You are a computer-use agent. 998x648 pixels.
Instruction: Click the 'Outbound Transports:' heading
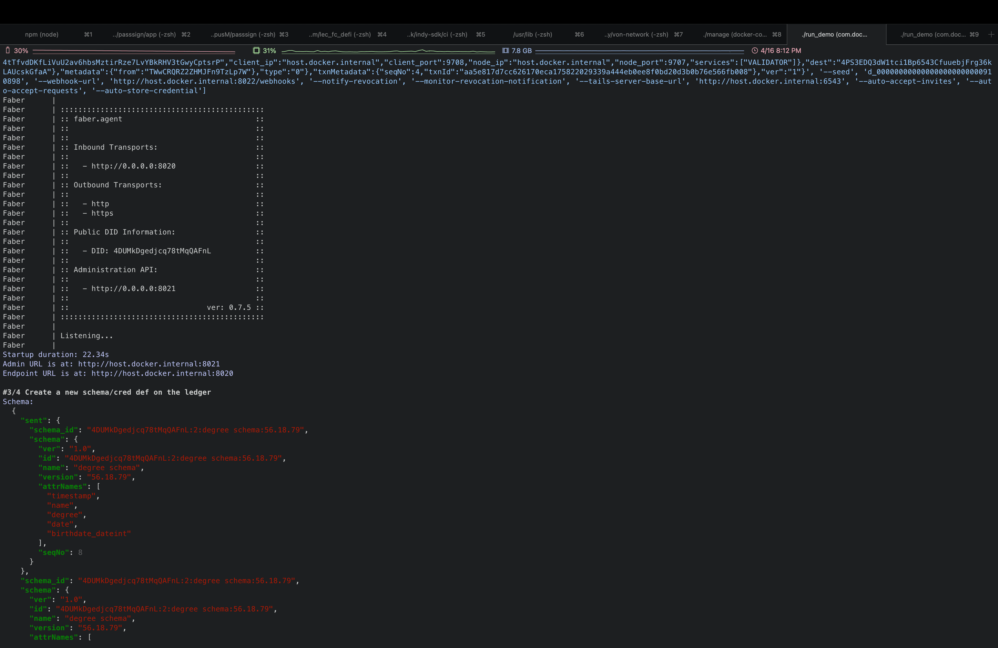118,185
